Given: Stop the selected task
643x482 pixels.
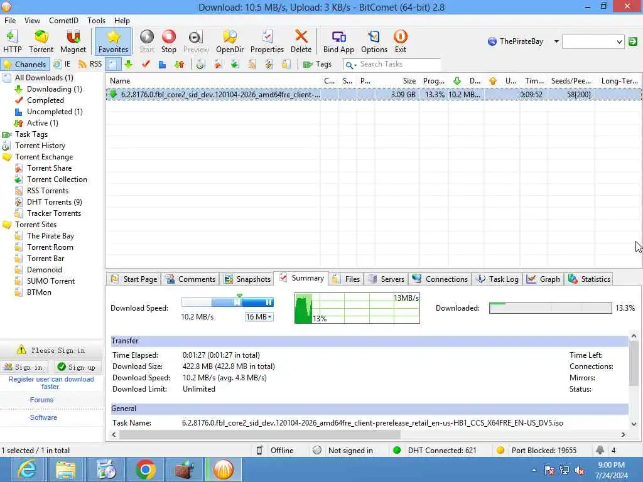Looking at the screenshot, I should click(168, 41).
